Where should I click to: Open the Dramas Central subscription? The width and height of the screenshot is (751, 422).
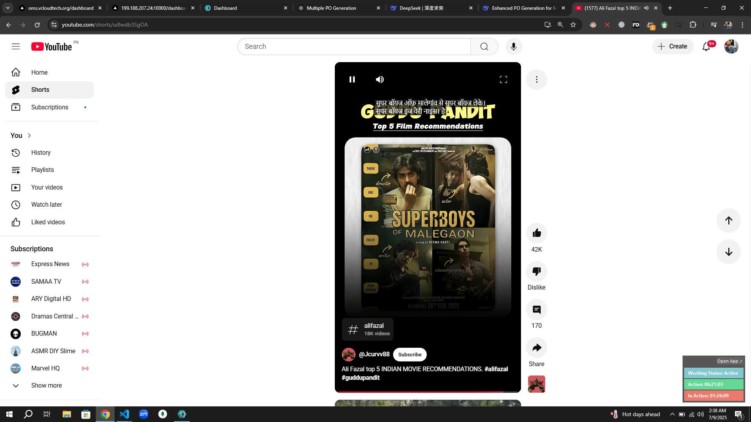[x=49, y=316]
